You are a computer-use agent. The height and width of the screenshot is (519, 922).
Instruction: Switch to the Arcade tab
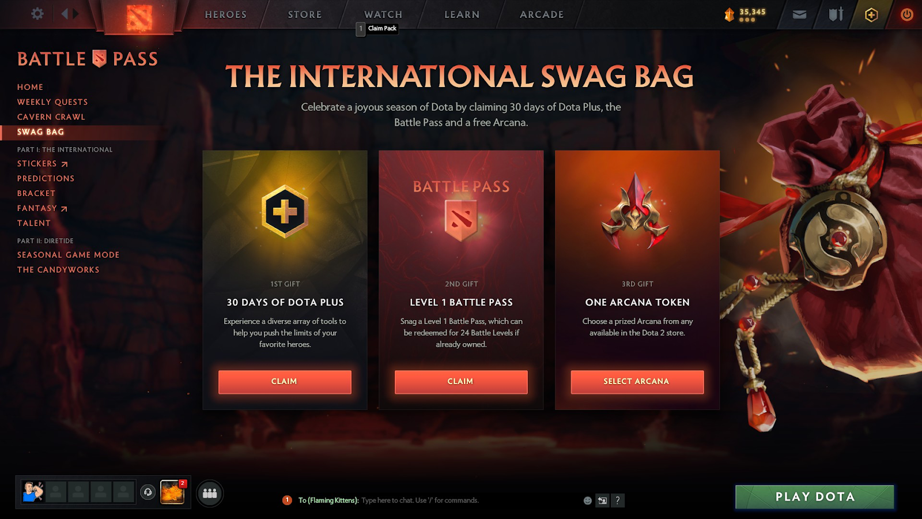coord(542,14)
